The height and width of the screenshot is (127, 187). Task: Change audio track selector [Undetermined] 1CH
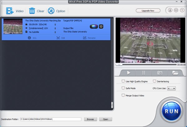click(x=55, y=28)
